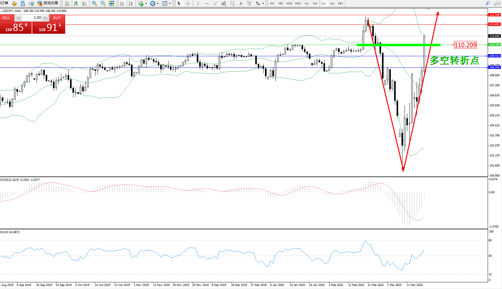Open the Indicators list dropdown arrow
Viewport: 502px width, 289px height.
click(146, 4)
